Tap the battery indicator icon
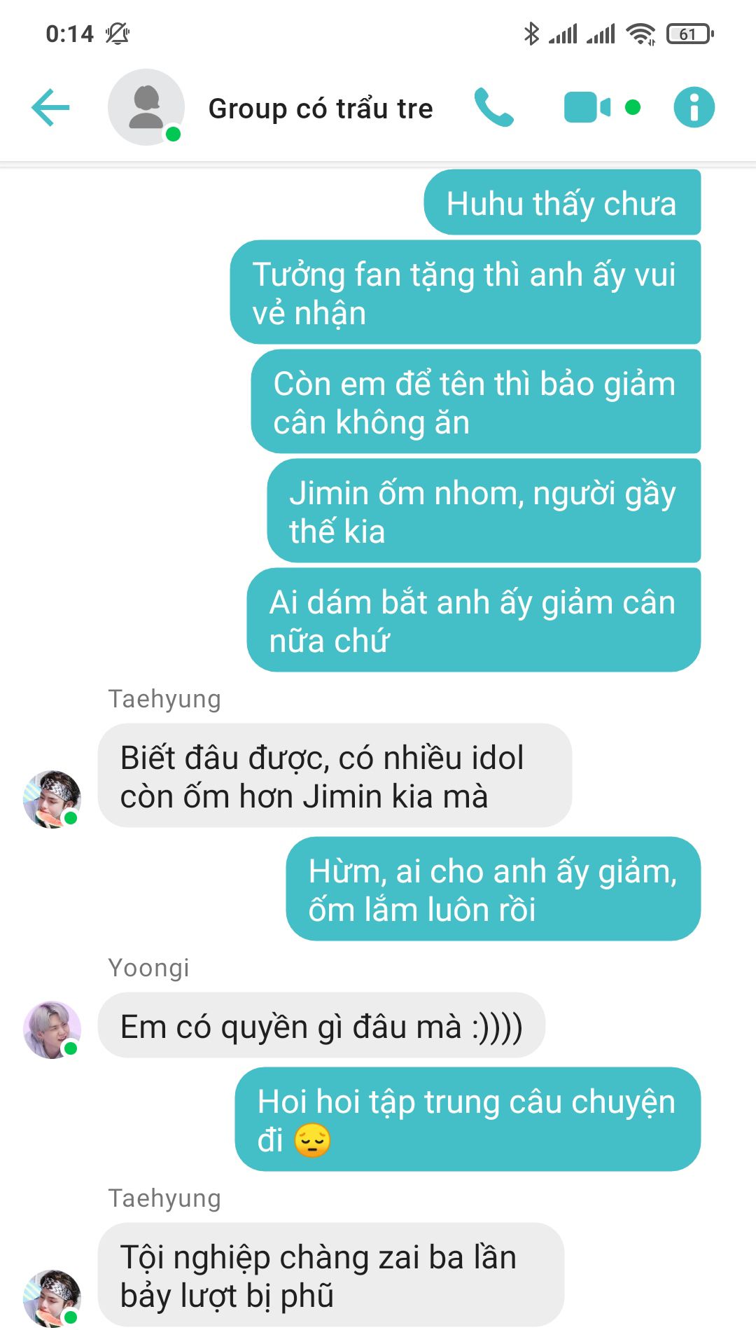Image resolution: width=756 pixels, height=1330 pixels. 690,34
